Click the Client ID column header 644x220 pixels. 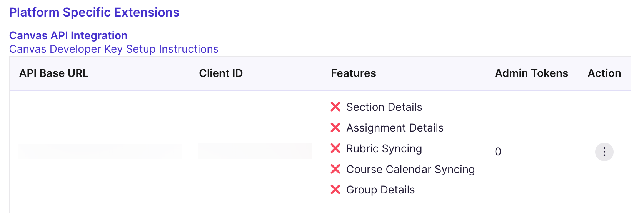221,73
